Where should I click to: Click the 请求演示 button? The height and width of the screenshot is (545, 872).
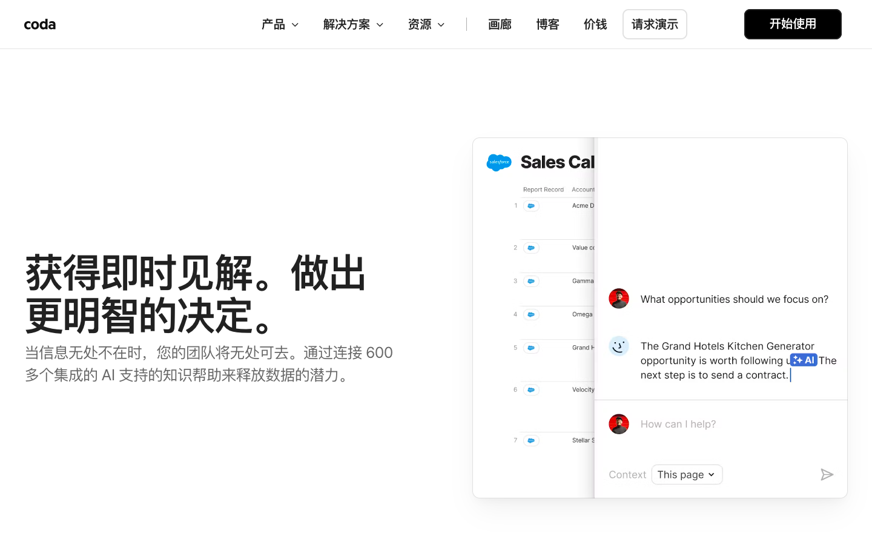(655, 24)
